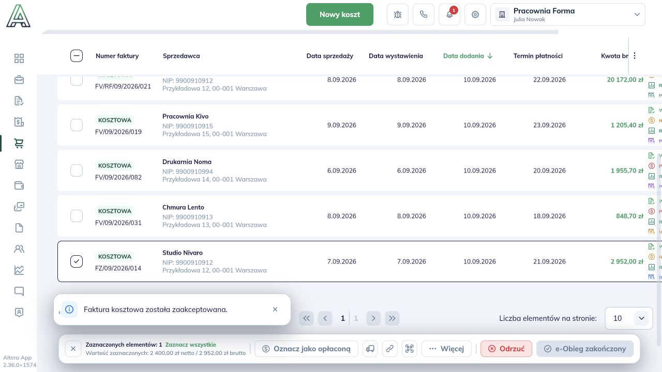Clear selection with X in action bar

click(73, 349)
